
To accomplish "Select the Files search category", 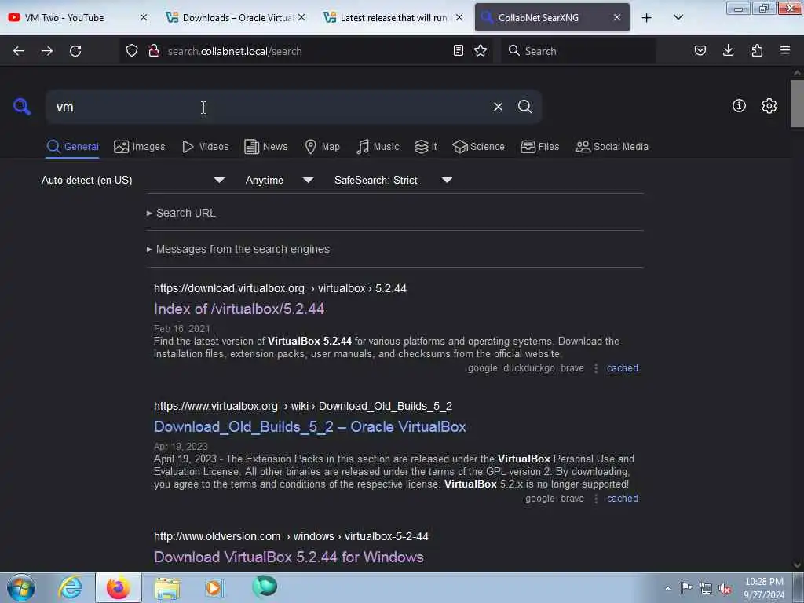I will (540, 147).
